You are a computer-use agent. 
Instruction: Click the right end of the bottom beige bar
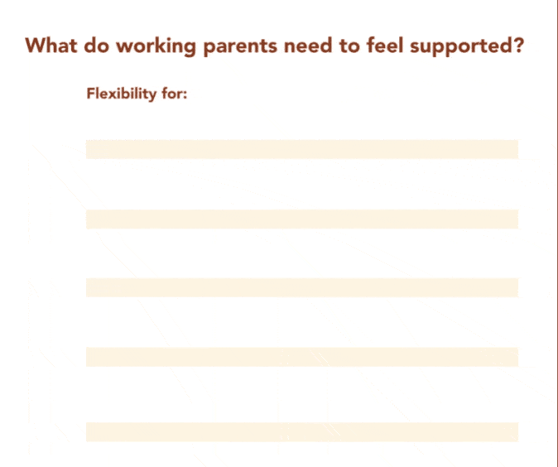512,431
